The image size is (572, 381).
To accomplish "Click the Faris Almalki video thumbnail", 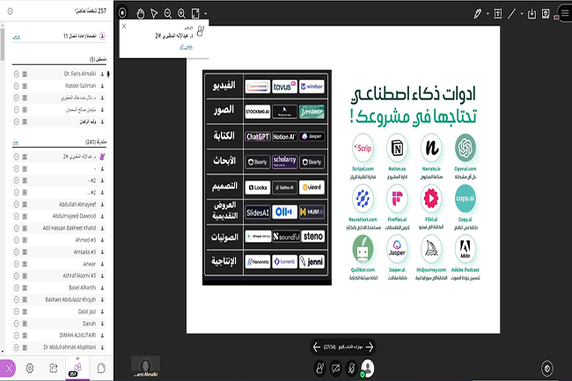I will [x=145, y=366].
